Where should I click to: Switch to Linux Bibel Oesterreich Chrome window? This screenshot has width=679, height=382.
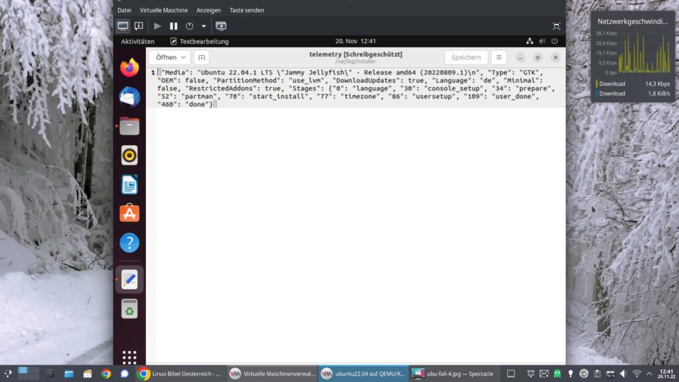(180, 373)
